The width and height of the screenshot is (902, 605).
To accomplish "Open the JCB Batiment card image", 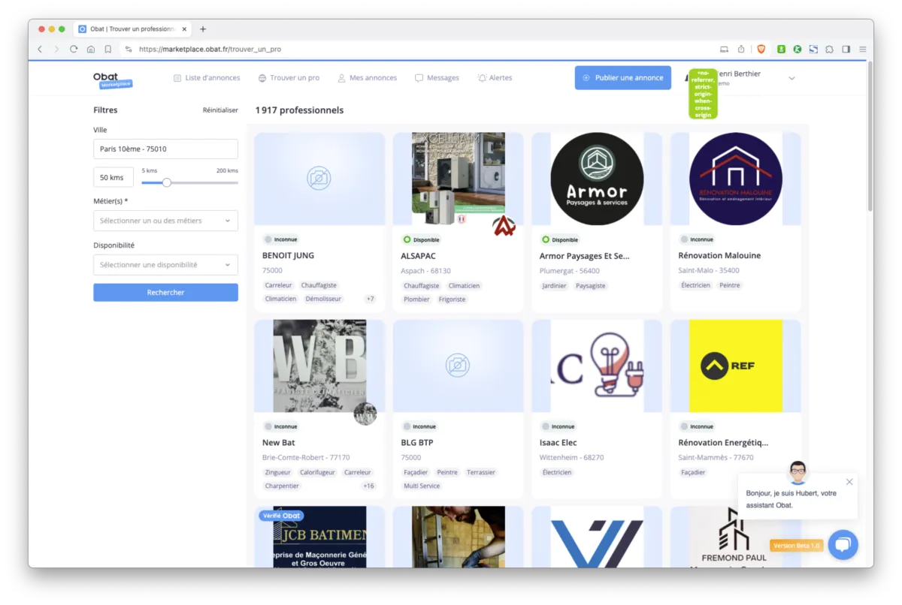I will (319, 536).
